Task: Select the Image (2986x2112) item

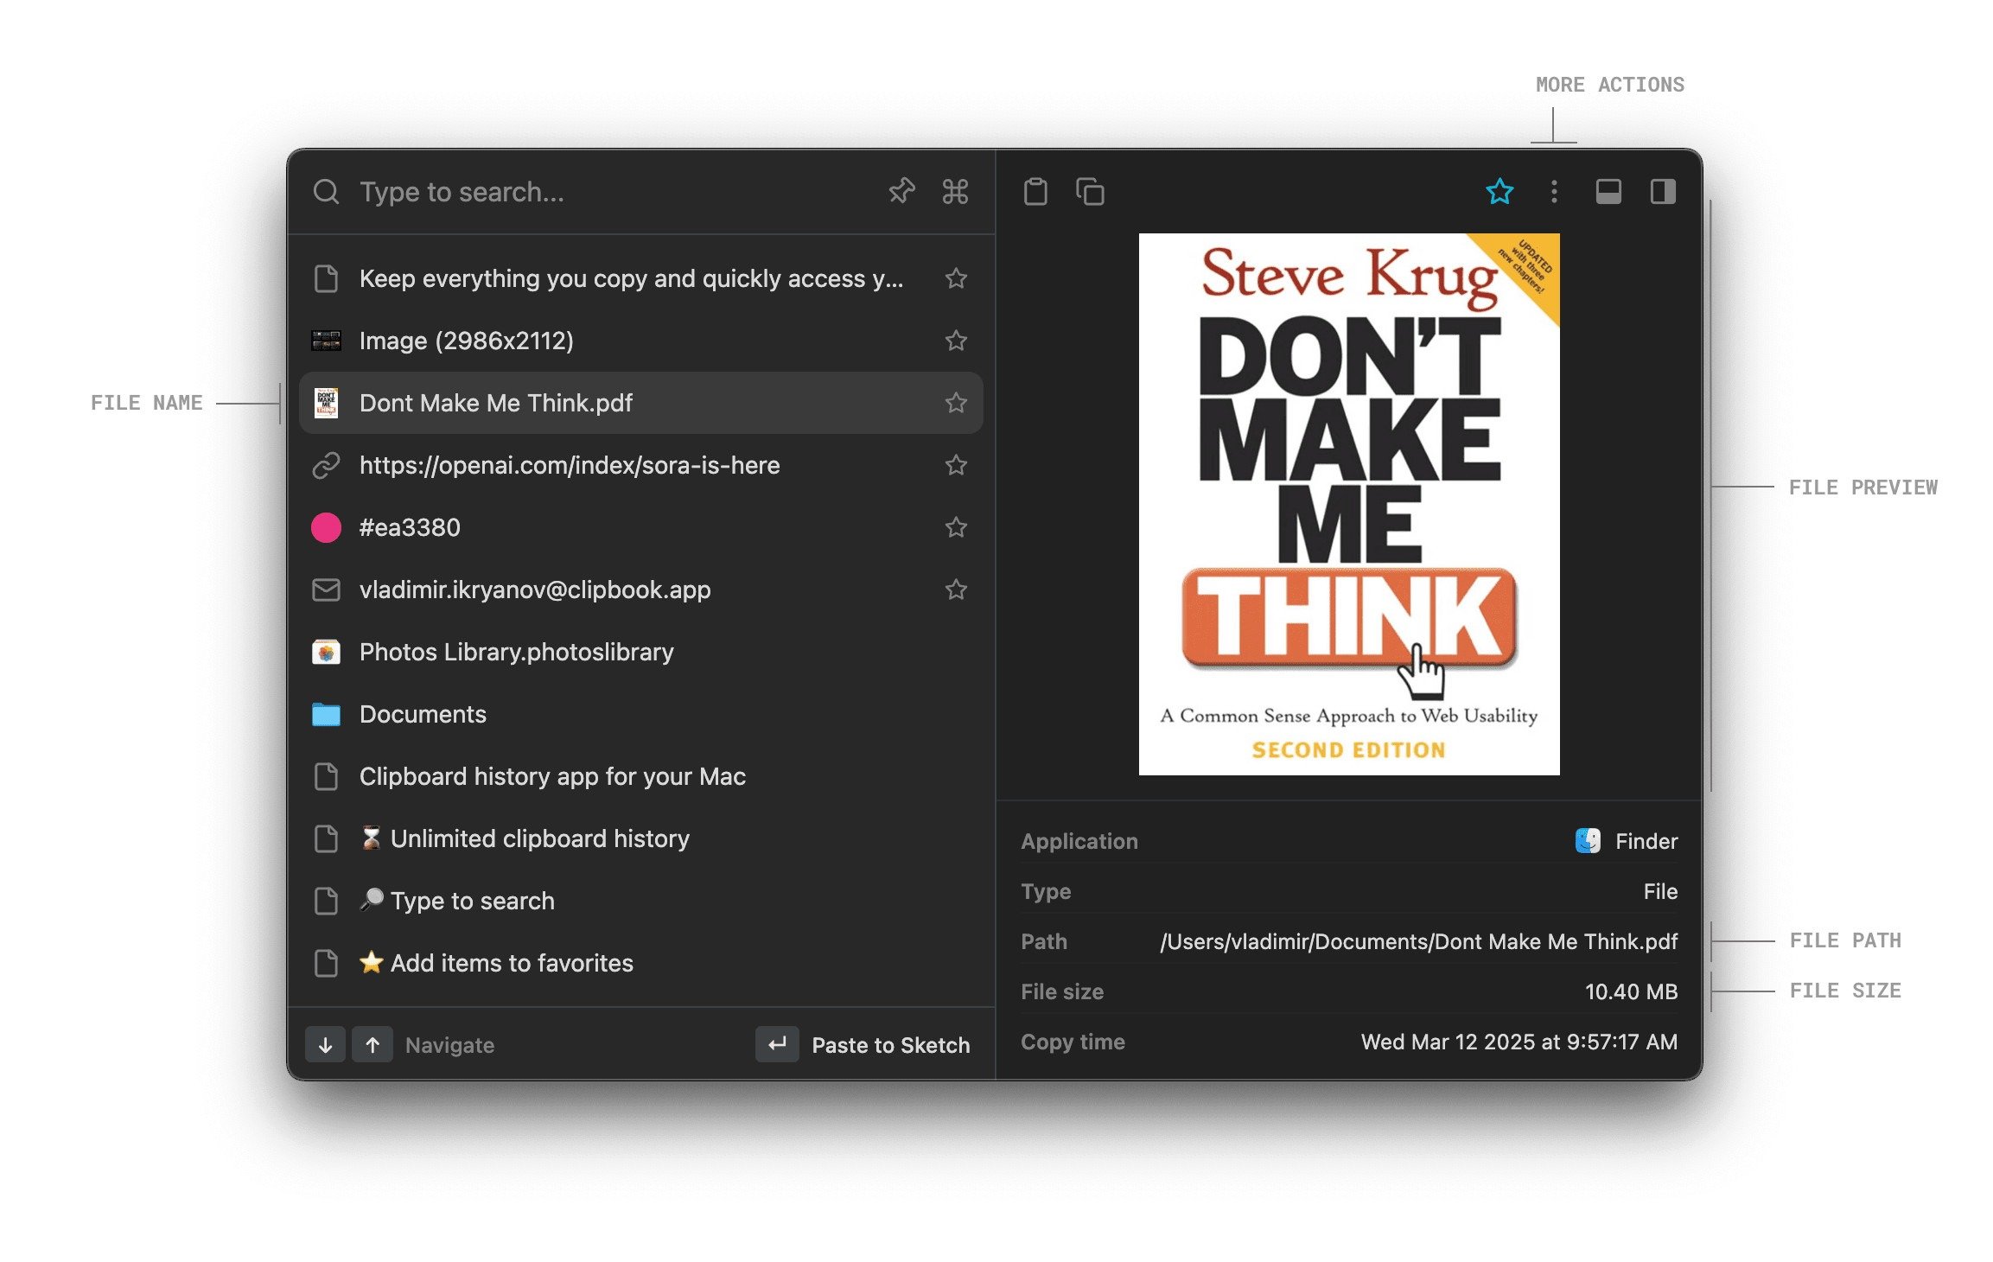Action: click(640, 341)
